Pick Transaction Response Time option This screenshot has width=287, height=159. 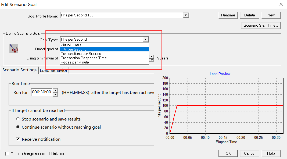coord(84,58)
